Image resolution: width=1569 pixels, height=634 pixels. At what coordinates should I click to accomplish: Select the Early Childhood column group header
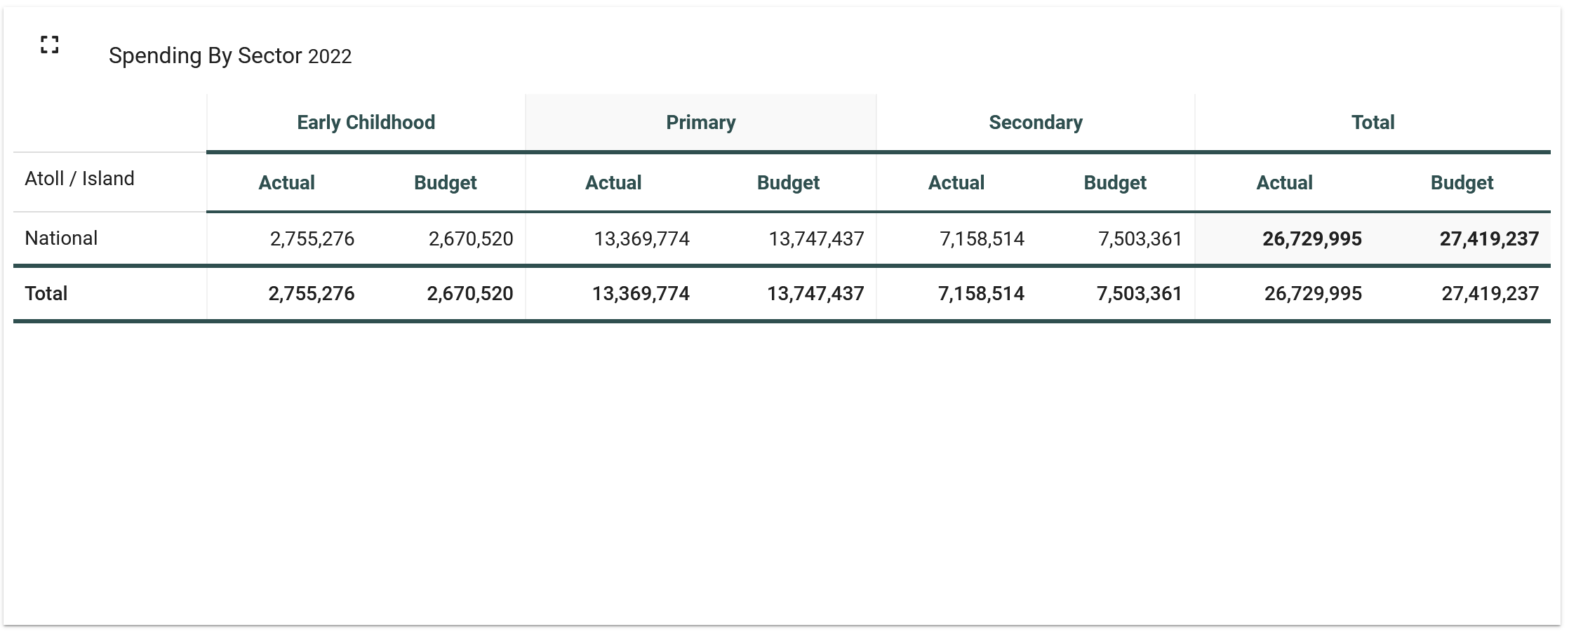click(x=366, y=123)
